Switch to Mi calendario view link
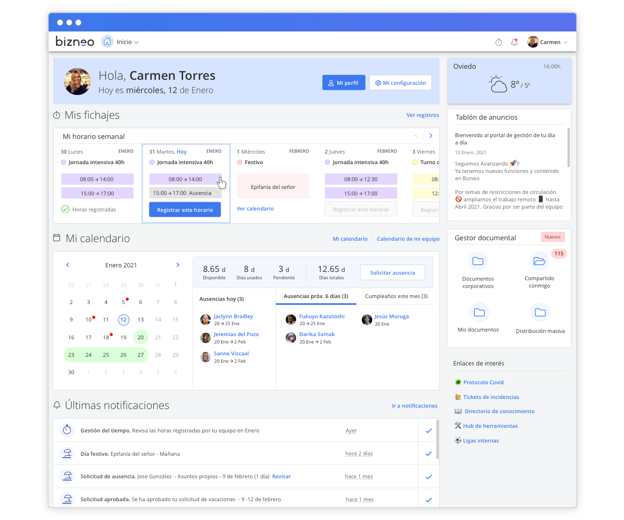The image size is (624, 520). coord(350,239)
